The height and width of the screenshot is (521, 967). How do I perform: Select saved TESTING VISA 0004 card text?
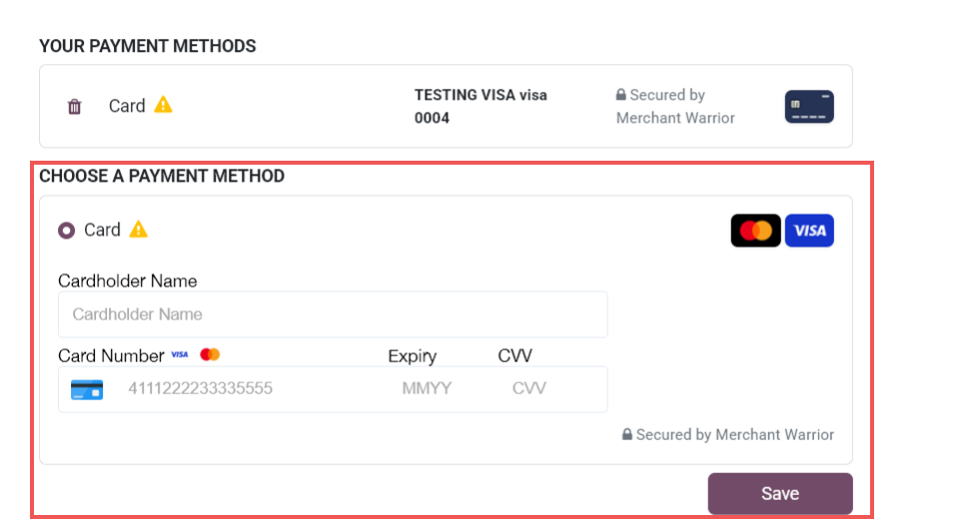tap(481, 107)
